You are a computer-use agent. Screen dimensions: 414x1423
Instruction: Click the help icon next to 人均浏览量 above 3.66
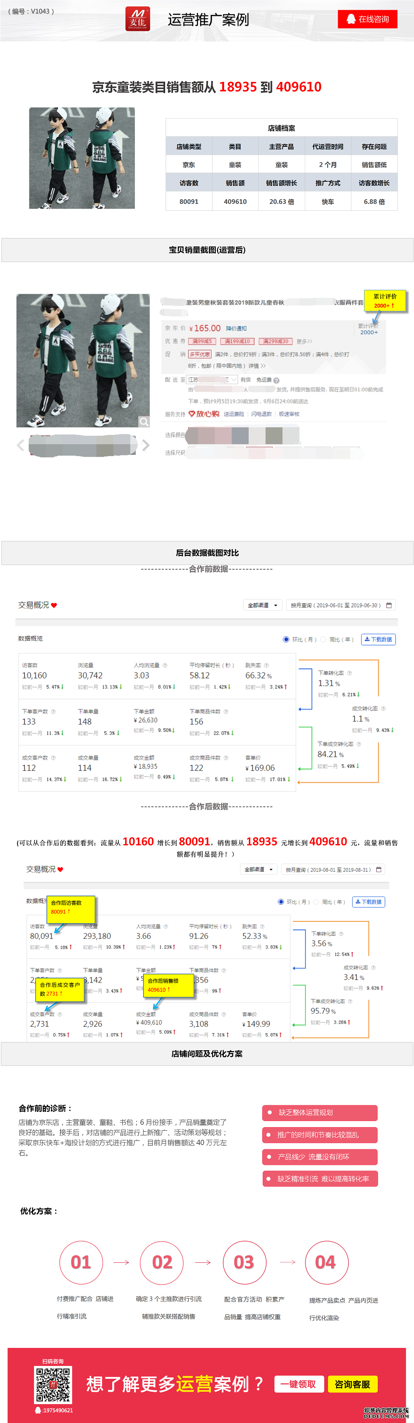pos(166,926)
